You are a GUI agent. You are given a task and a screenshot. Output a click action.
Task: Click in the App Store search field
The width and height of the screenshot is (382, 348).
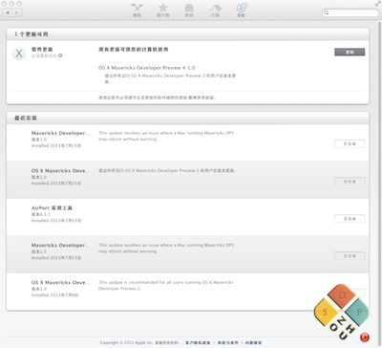350,12
